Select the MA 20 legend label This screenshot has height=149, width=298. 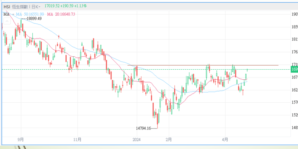coord(61,14)
